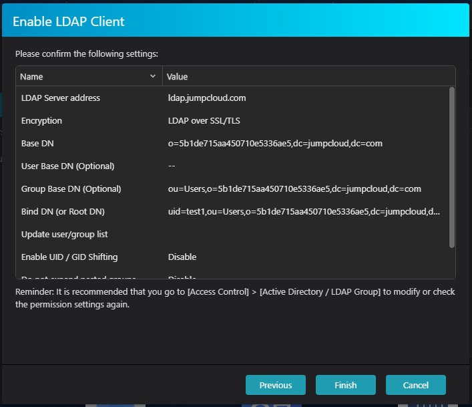Select the Group Base DN (Optional) label
472x407 pixels.
[71, 189]
